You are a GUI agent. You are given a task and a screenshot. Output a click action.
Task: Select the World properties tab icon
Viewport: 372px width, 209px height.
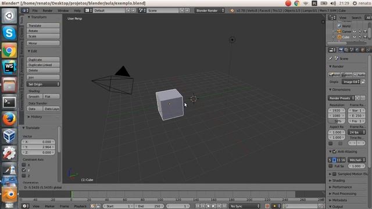click(357, 50)
